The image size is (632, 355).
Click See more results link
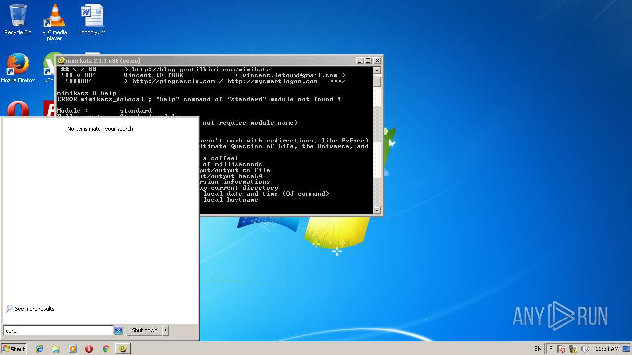[x=35, y=309]
